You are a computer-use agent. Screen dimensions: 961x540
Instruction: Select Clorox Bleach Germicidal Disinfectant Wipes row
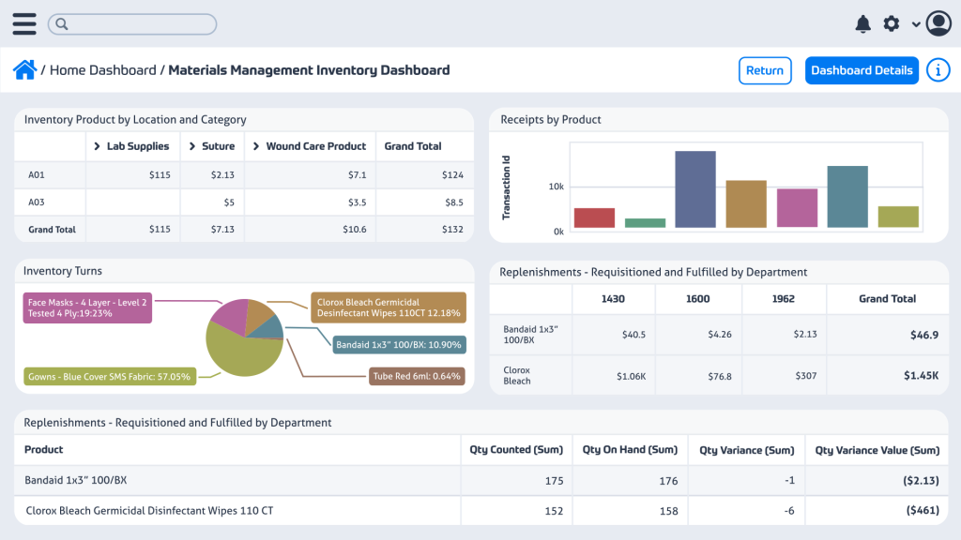(481, 511)
